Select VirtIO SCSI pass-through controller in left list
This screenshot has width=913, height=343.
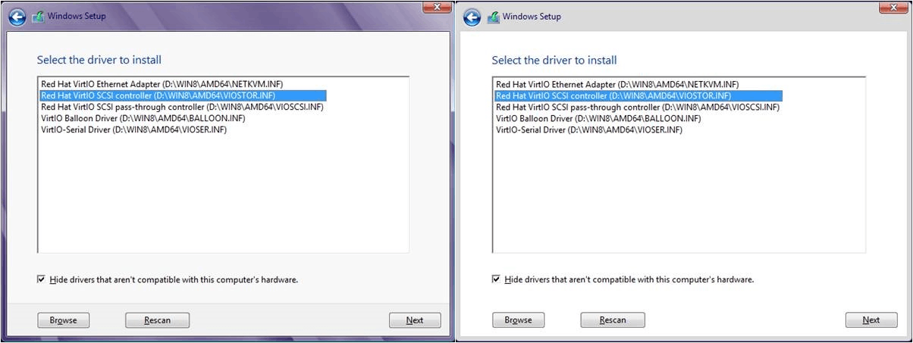[x=182, y=107]
